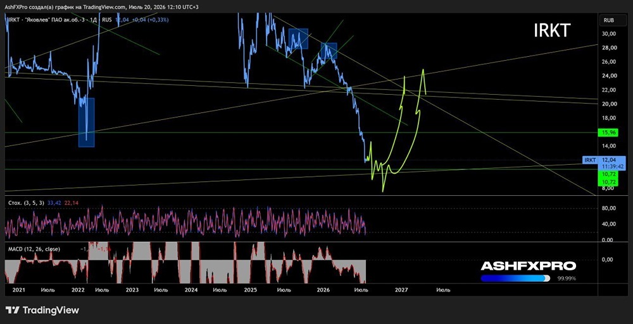Click the header text with TradingView.com link
633x324 pixels.
102,7
